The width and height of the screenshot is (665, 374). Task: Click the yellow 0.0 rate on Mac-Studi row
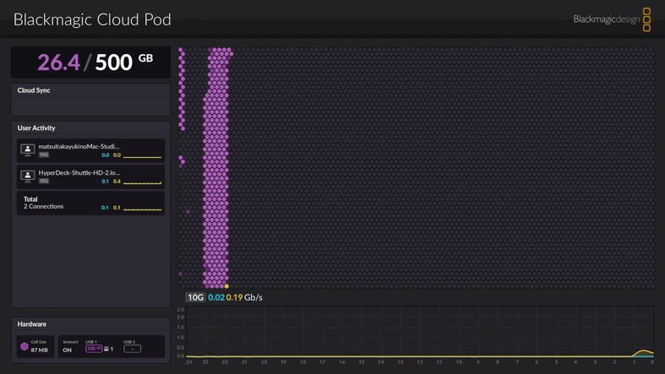click(117, 155)
